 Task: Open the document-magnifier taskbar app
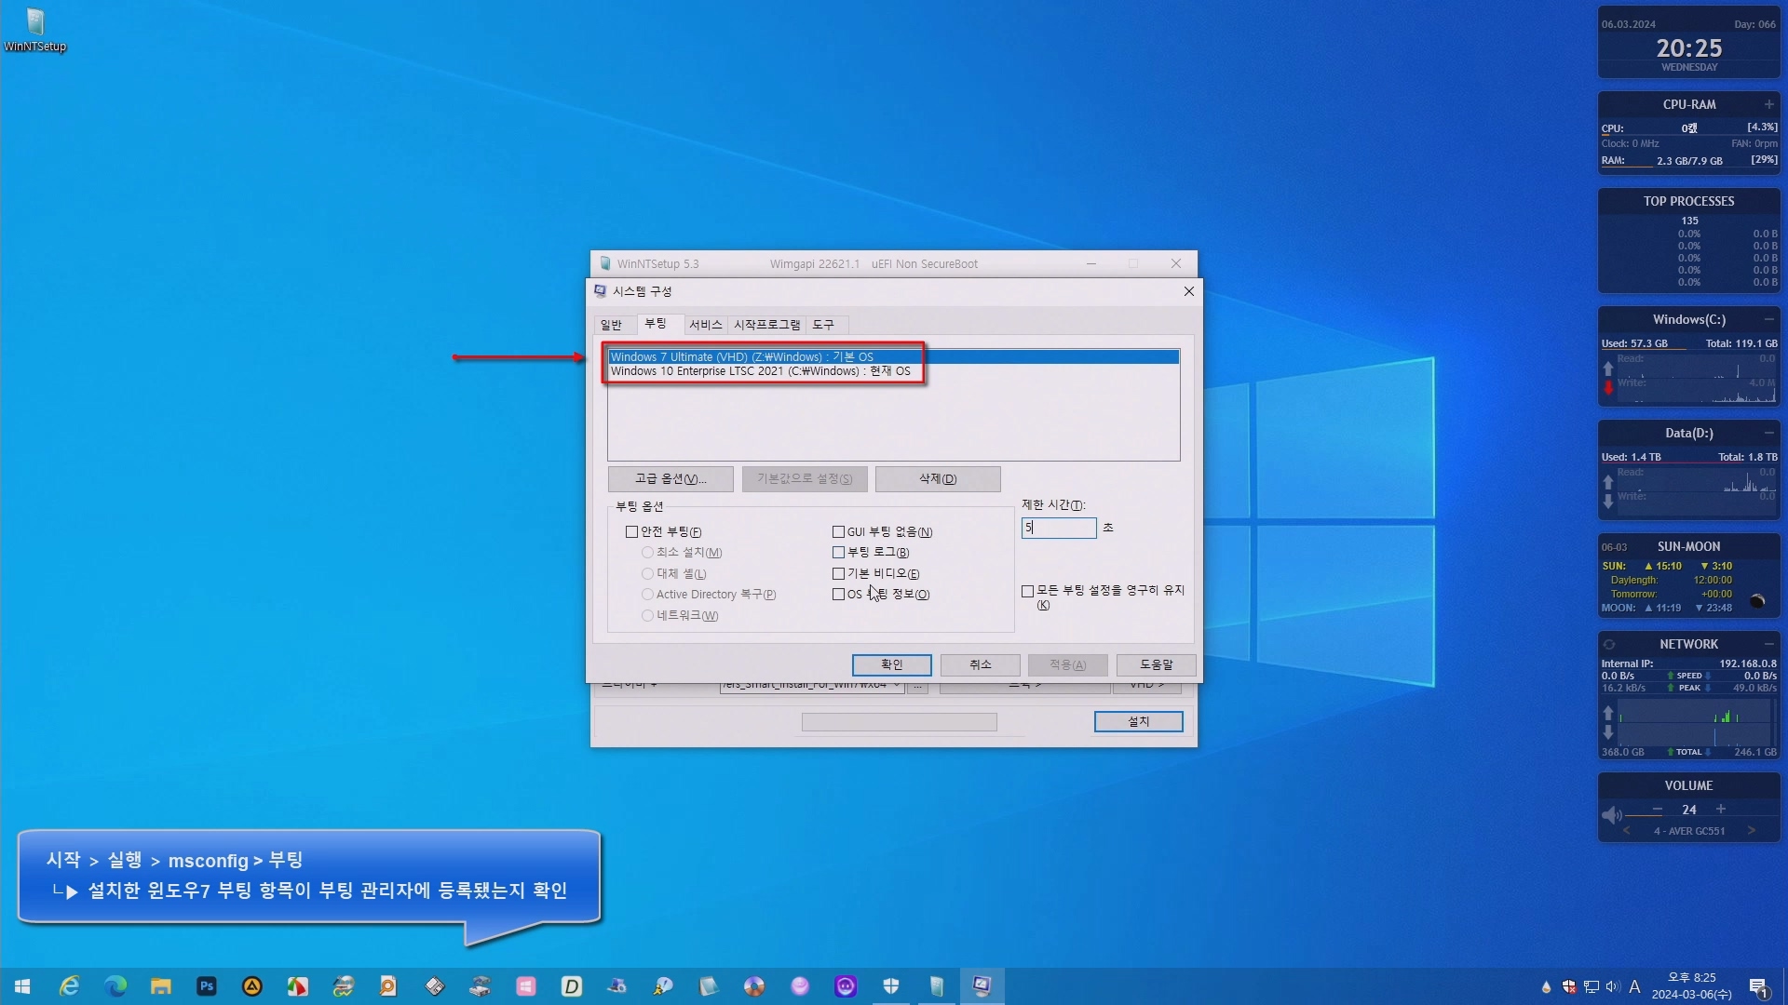click(x=389, y=986)
